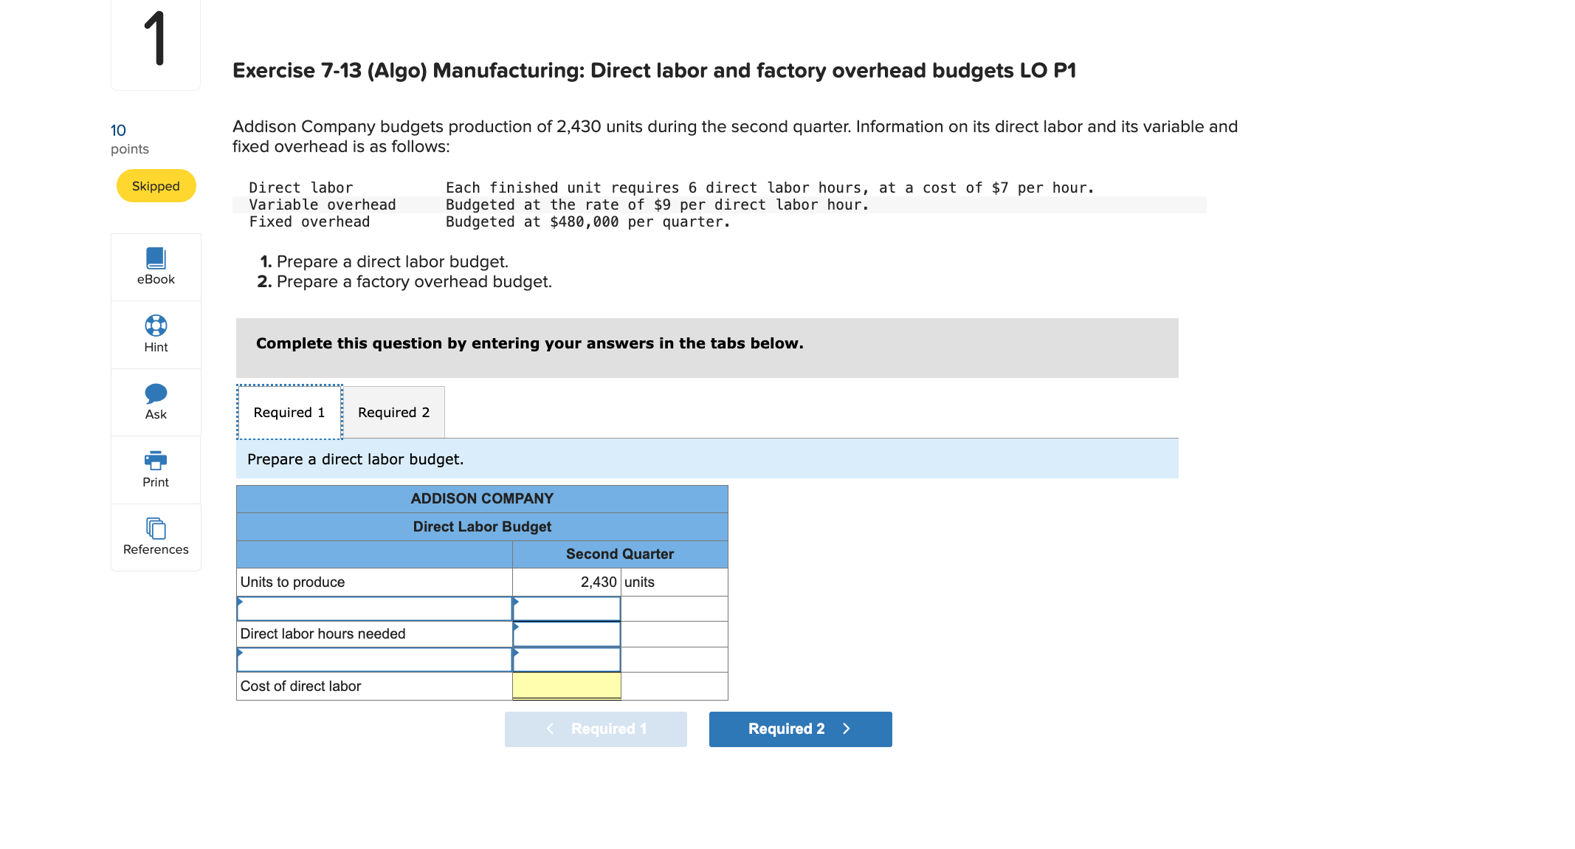Click the yellow Cost of direct labor cell
The height and width of the screenshot is (849, 1575).
click(567, 686)
